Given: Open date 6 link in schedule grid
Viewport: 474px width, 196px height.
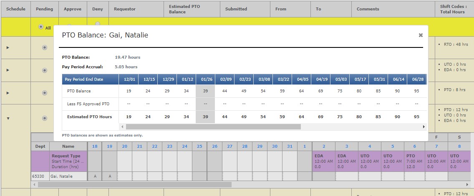Looking at the screenshot, I should coord(414,146).
